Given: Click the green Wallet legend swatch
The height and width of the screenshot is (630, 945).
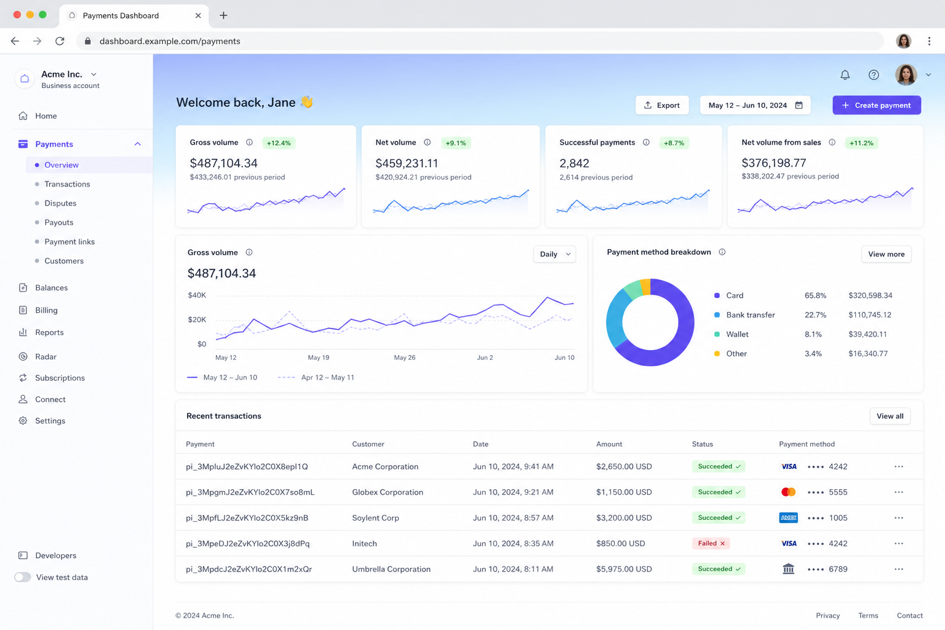Looking at the screenshot, I should point(717,334).
